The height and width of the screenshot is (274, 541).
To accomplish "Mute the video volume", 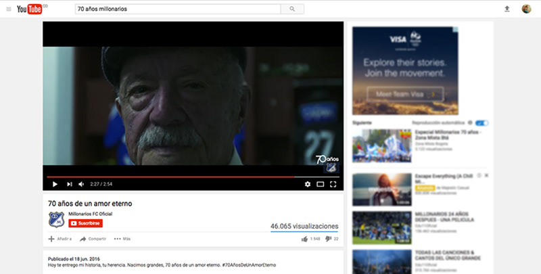I will (x=81, y=184).
